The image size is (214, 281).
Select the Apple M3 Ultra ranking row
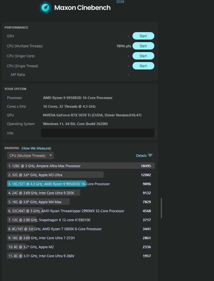81,175
